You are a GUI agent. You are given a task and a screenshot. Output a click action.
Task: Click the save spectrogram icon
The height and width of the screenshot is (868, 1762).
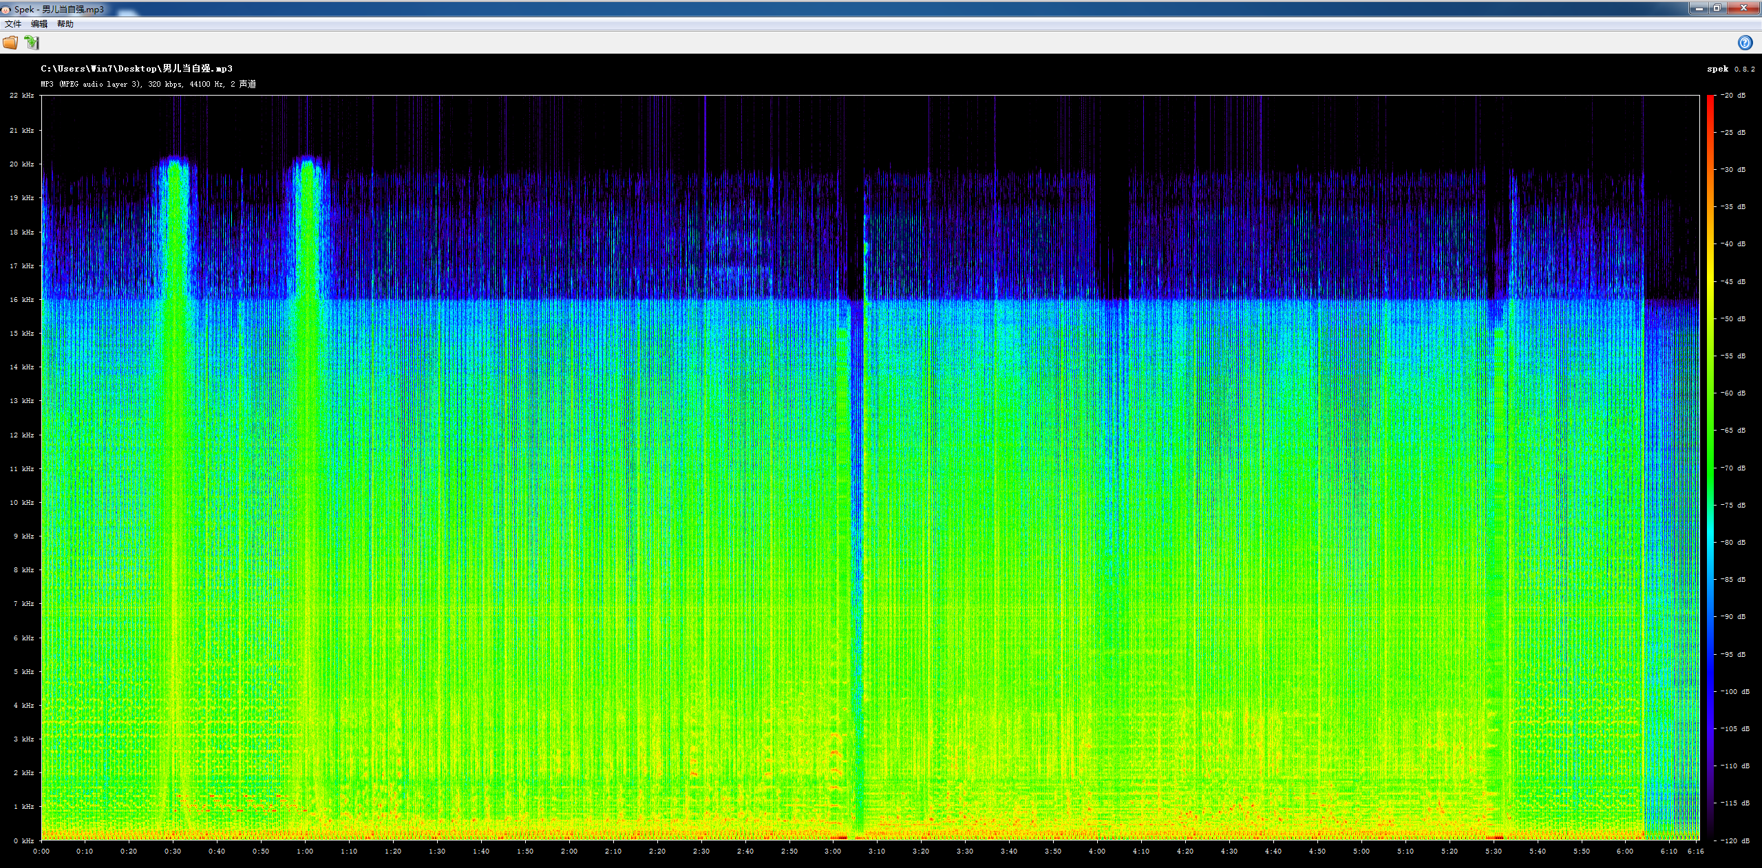click(32, 43)
